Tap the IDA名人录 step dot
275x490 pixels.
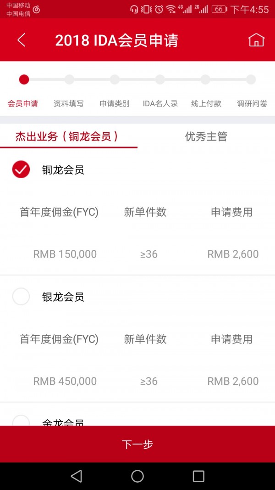(160, 79)
